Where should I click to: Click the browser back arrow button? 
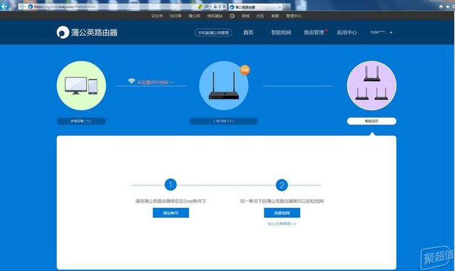(5, 6)
